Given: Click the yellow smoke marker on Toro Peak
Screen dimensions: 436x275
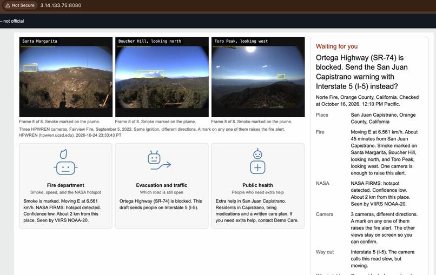Looking at the screenshot, I should tap(281, 76).
